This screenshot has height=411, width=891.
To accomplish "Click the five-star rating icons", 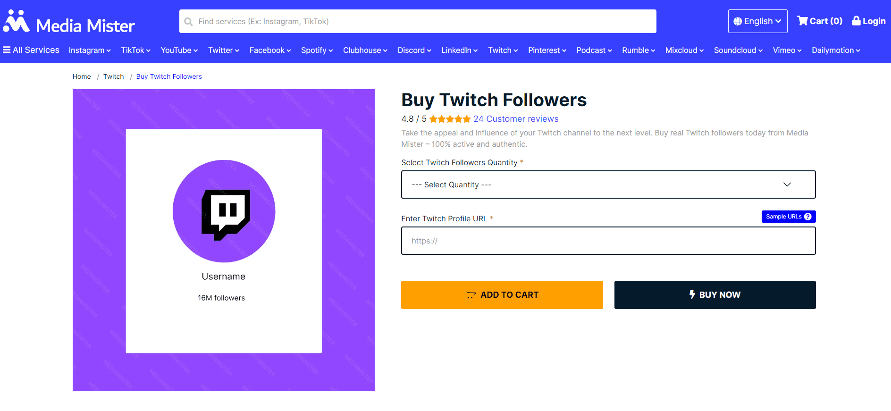I will pyautogui.click(x=450, y=119).
